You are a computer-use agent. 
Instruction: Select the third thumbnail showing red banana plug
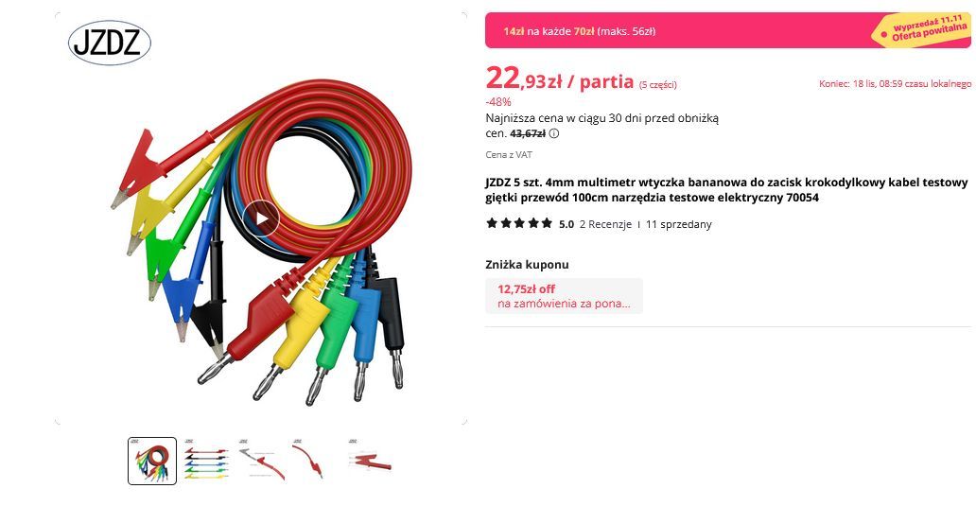[x=261, y=462]
